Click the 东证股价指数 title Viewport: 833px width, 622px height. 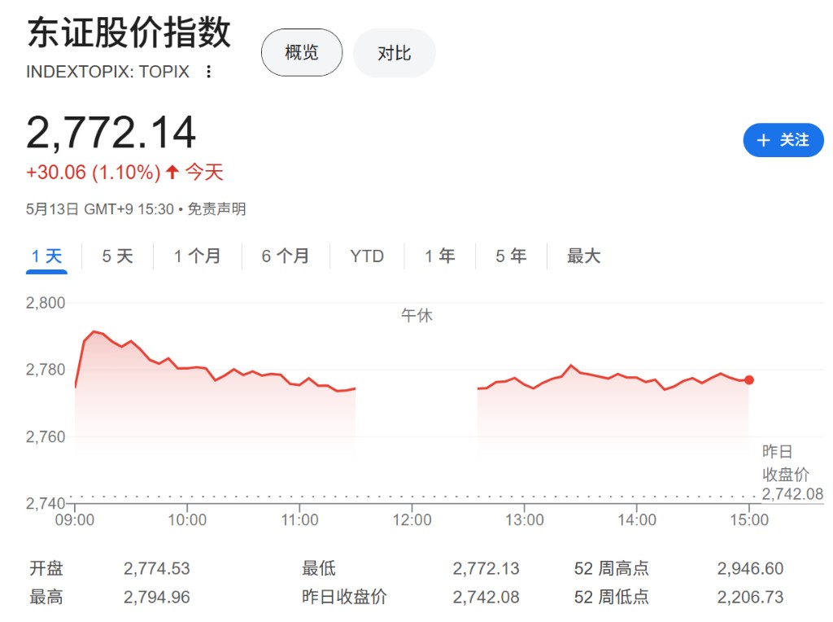(x=129, y=33)
